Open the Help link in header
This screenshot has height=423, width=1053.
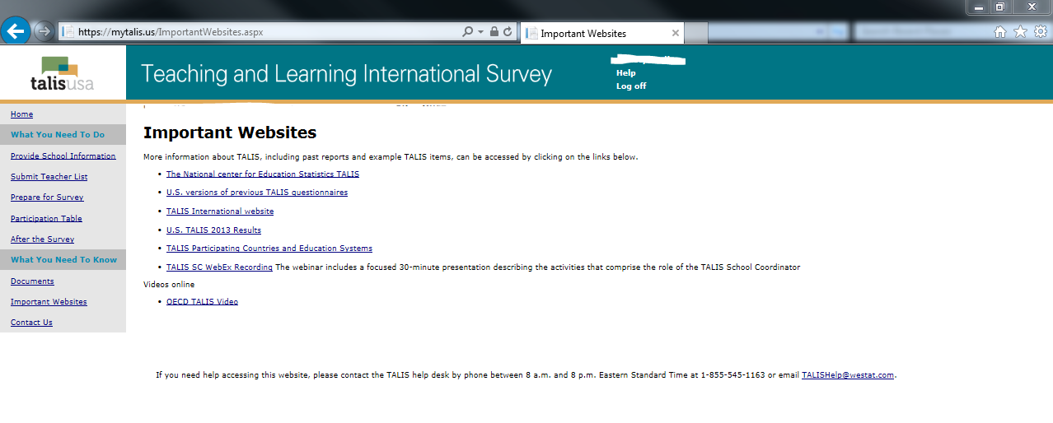click(x=626, y=73)
